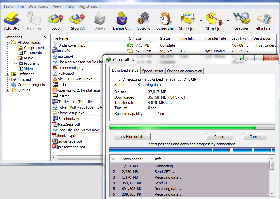Select the Compressed category
280x199 pixels.
pyautogui.click(x=34, y=48)
